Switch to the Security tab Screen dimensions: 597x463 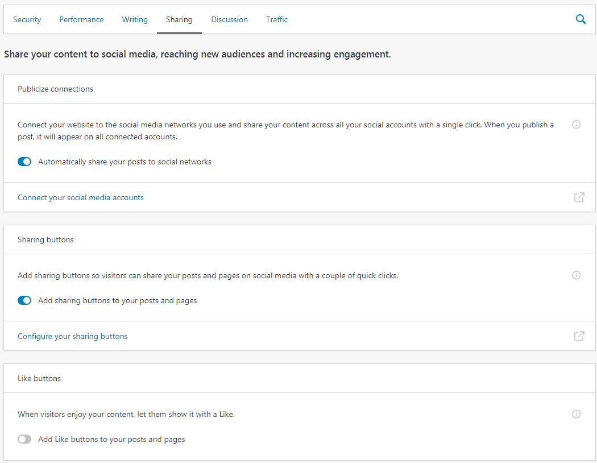tap(27, 19)
